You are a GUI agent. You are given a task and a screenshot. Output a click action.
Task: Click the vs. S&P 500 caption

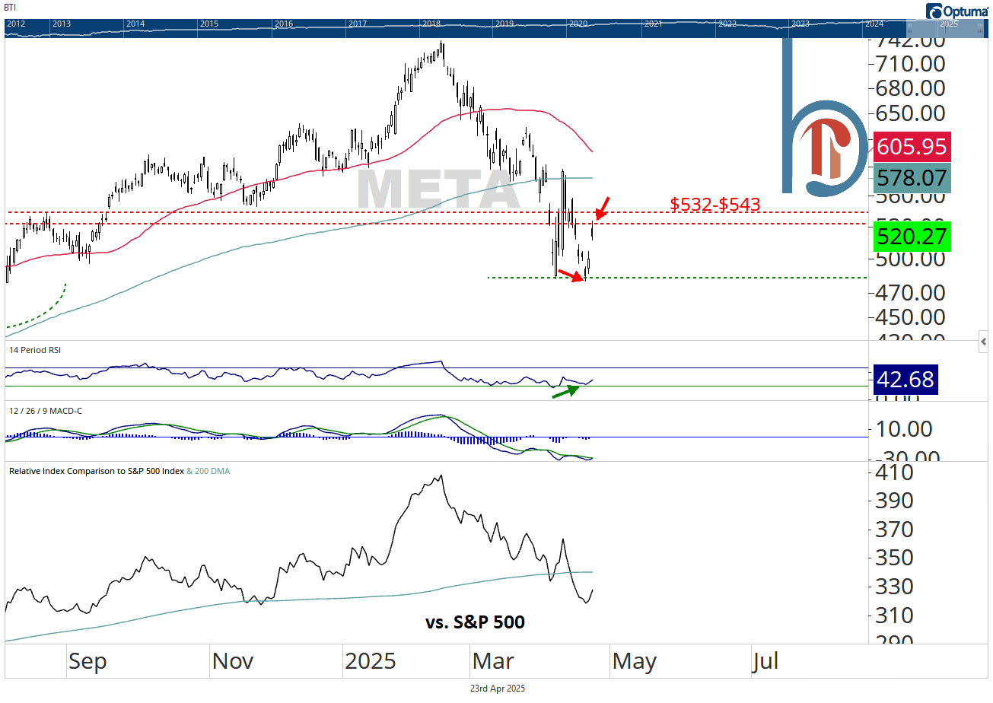[x=475, y=622]
